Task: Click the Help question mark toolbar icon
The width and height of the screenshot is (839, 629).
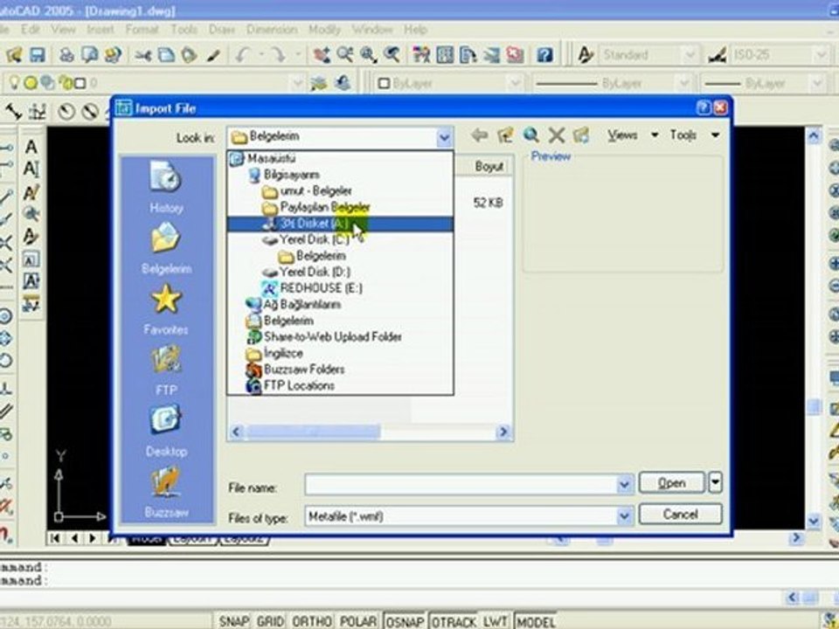Action: 544,54
